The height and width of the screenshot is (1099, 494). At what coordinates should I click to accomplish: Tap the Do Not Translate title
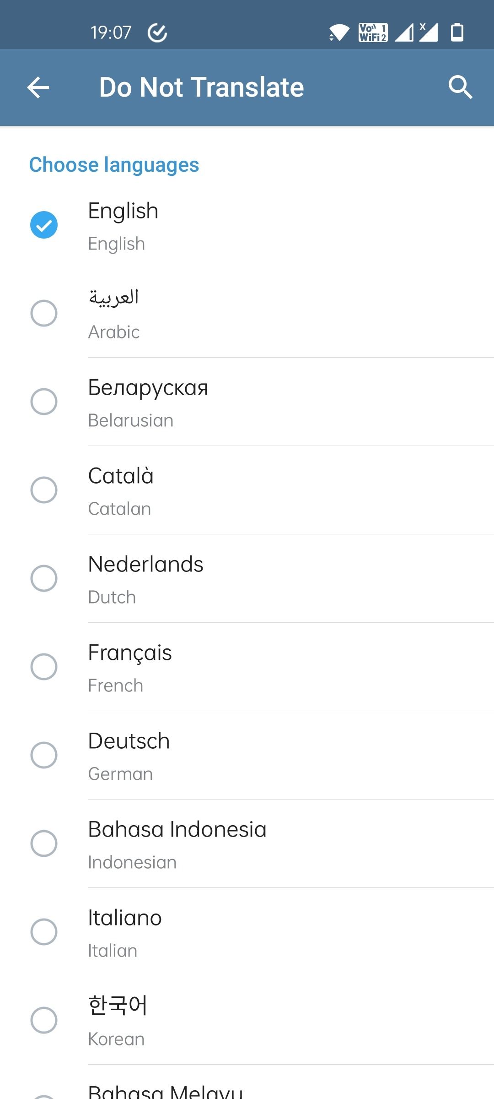(x=201, y=87)
